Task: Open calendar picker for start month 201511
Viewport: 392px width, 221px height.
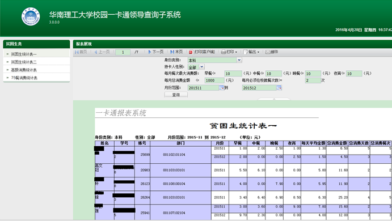Action: coord(221,88)
